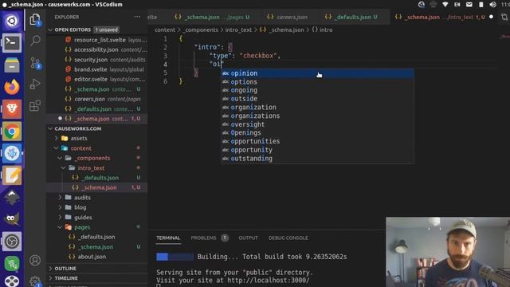
Task: Open the EN keyboard layout indicator
Action: (457, 4)
